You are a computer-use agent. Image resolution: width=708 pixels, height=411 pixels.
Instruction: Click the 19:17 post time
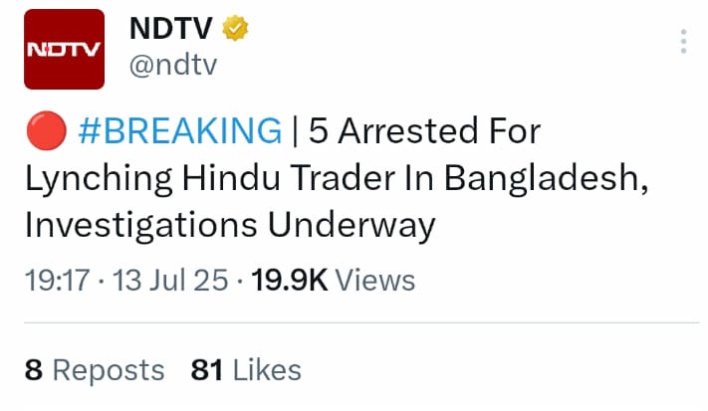57,280
